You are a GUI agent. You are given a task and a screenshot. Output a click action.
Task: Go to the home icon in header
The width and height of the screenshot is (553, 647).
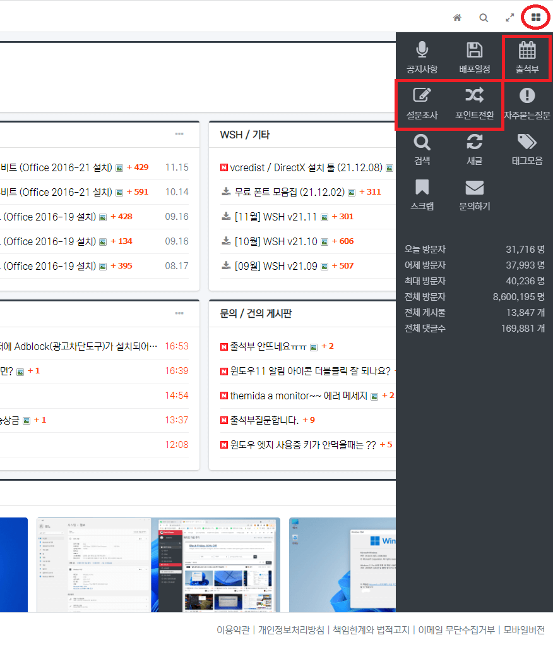click(457, 17)
